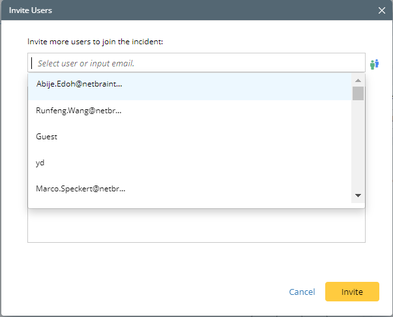Click the Cancel link
Screen dimensions: 393x317
click(302, 292)
